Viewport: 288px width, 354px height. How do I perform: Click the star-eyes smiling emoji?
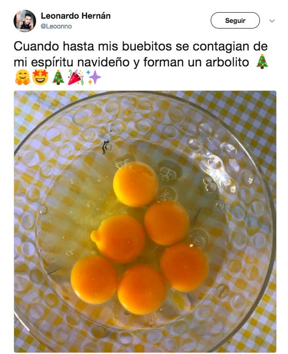click(40, 77)
